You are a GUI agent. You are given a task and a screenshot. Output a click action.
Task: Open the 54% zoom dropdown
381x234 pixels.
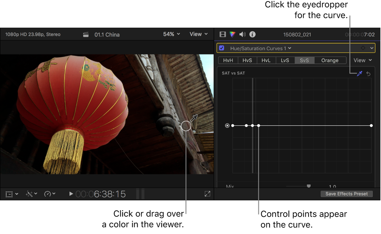[171, 34]
